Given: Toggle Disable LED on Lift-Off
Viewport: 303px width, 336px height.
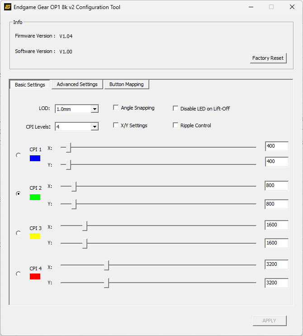Looking at the screenshot, I should [x=175, y=109].
